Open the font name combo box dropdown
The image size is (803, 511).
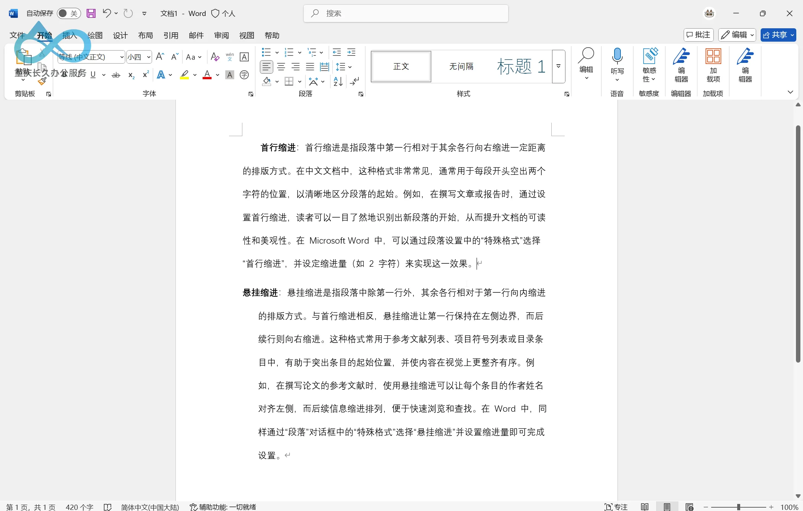(122, 57)
